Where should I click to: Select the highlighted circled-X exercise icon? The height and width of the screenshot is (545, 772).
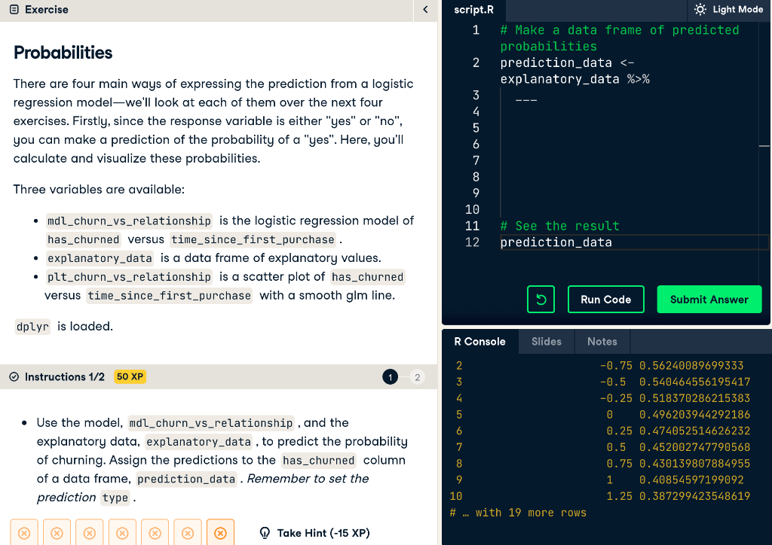tap(220, 532)
